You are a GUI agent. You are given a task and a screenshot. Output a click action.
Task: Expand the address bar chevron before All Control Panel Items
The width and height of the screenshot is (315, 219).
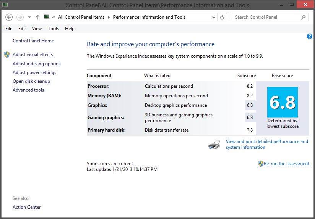[54, 17]
